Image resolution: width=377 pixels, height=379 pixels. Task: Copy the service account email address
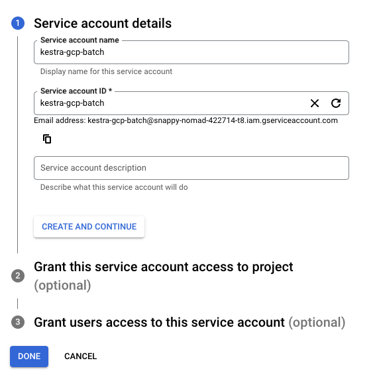point(47,139)
